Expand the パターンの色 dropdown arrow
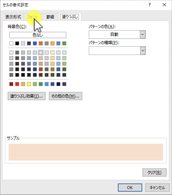 [x=143, y=34]
